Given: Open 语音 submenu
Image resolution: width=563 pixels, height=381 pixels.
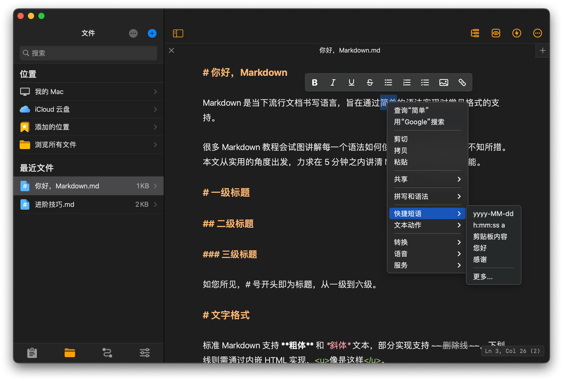Looking at the screenshot, I should point(427,254).
